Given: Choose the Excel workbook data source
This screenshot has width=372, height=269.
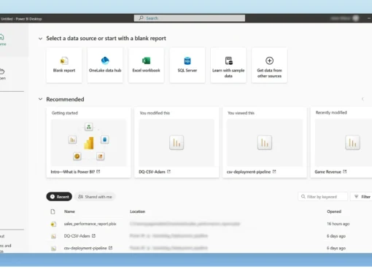Looking at the screenshot, I should 146,66.
